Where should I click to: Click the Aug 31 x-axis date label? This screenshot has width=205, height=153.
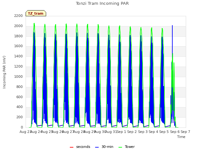[111, 132]
